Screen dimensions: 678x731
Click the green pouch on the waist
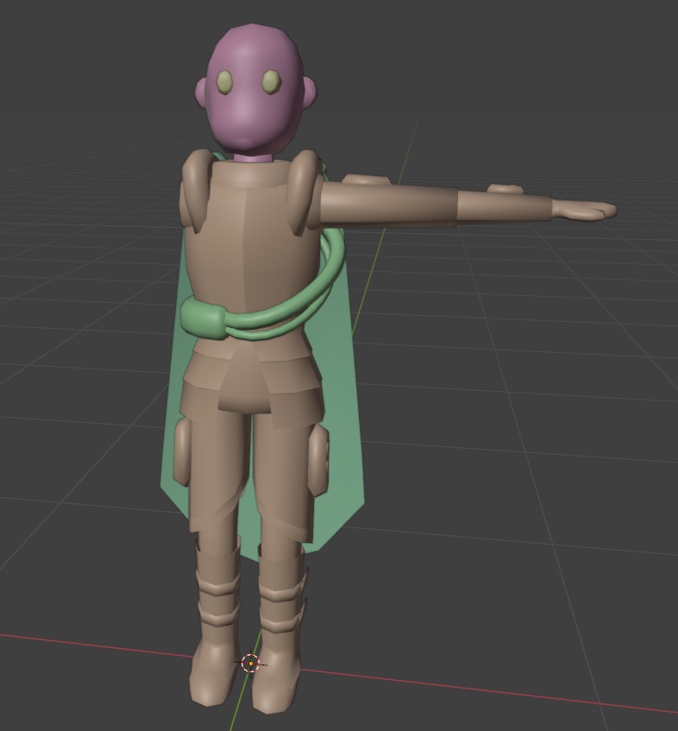204,319
